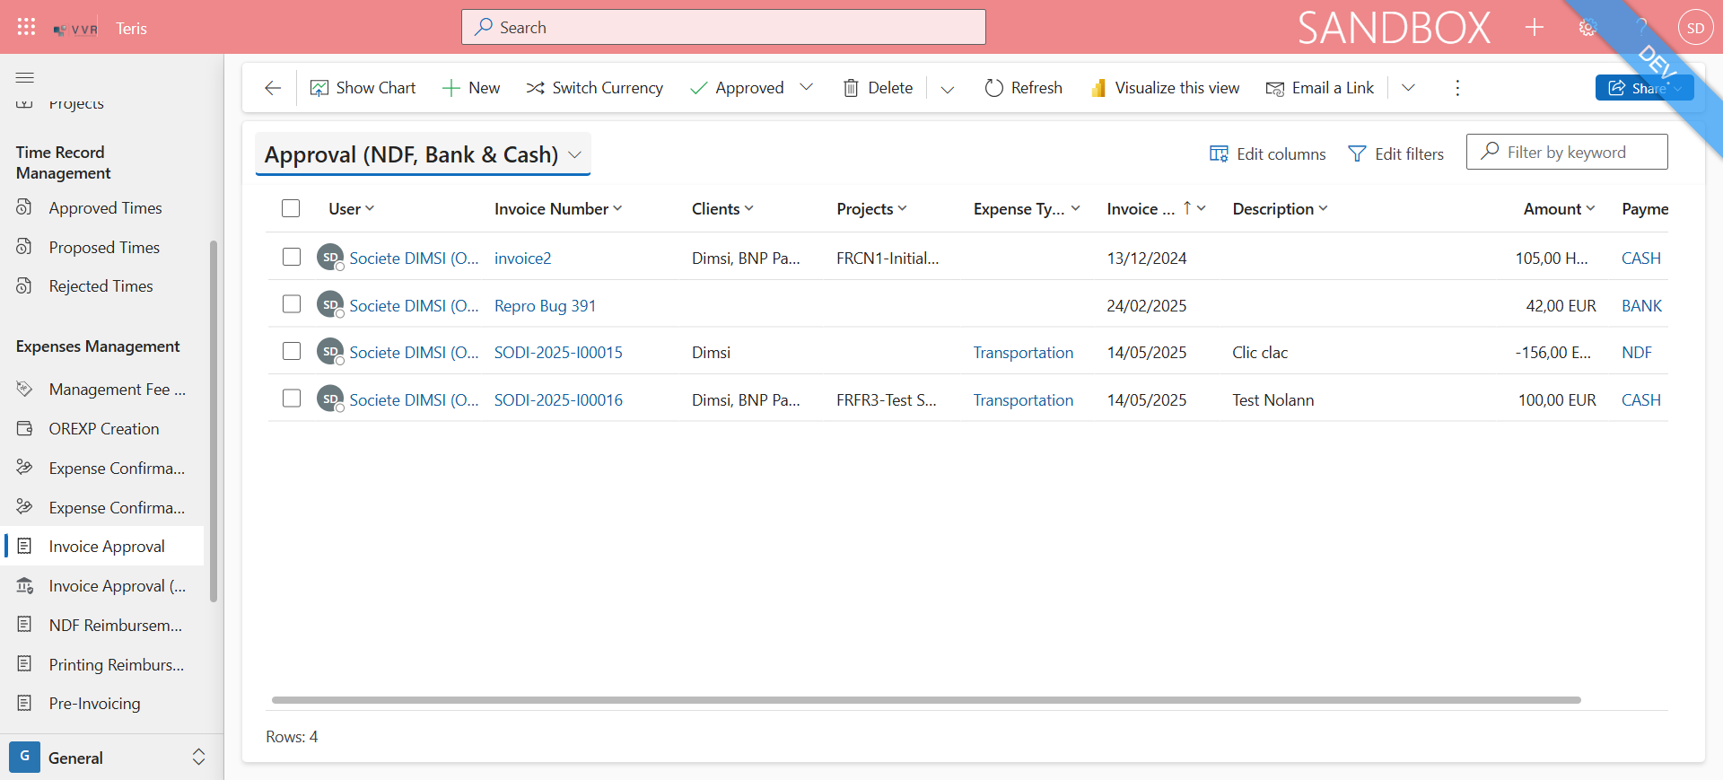Go back using the back arrow
1723x780 pixels.
pyautogui.click(x=273, y=88)
